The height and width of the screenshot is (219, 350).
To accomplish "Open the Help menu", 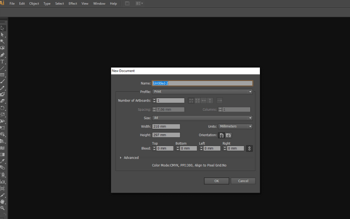I will (x=113, y=4).
